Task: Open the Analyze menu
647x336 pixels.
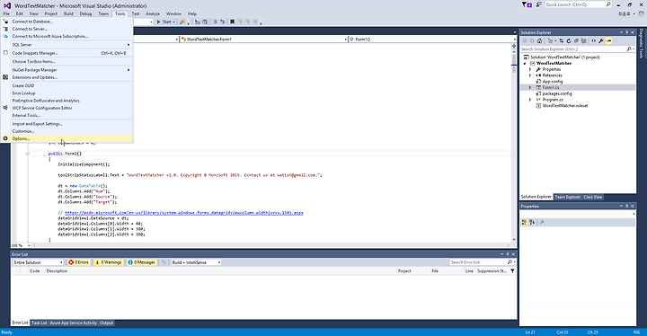Action: click(152, 13)
